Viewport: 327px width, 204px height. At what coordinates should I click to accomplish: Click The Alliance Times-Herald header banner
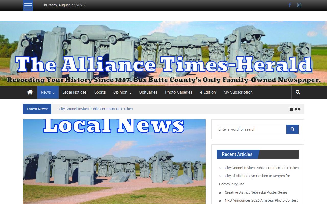163,53
